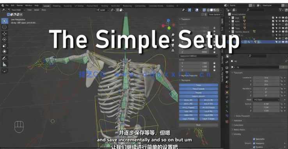The image size is (288, 149).
Task: Uncheck the Selectable checkbox
Action: click(254, 139)
